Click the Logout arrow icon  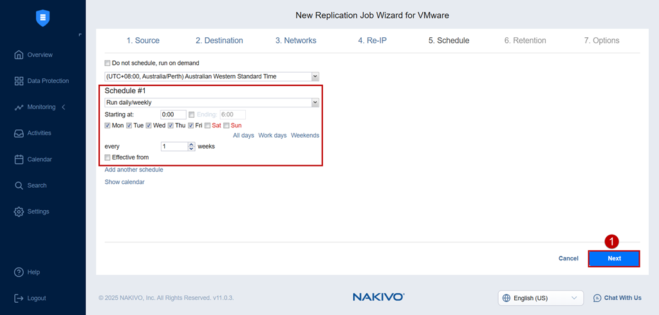point(19,298)
